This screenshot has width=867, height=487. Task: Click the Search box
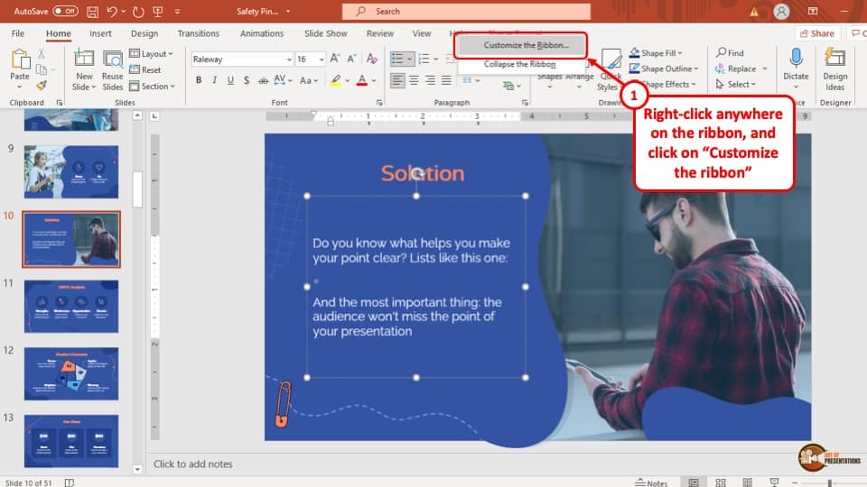pyautogui.click(x=466, y=11)
